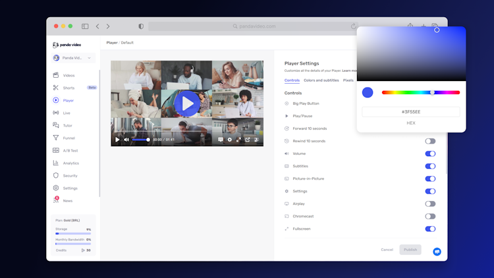Switch to Colors and subtitles tab

pyautogui.click(x=321, y=80)
